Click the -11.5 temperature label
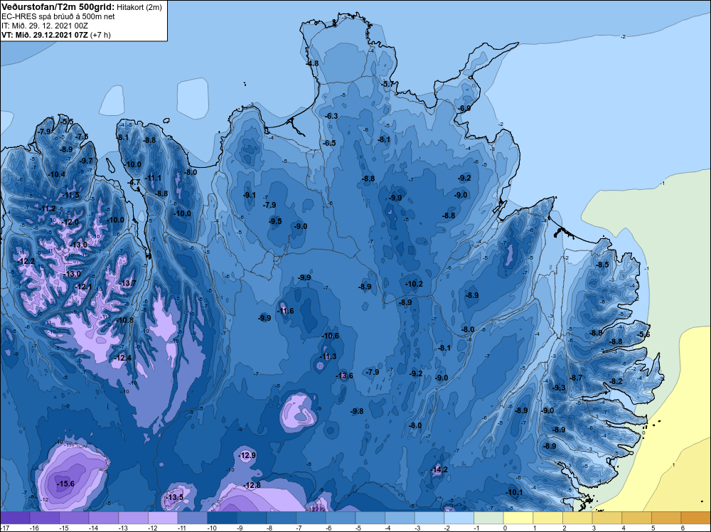 70,196
